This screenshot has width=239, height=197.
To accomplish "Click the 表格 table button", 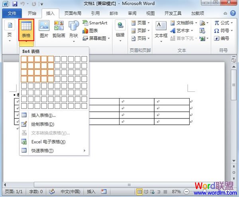I will pyautogui.click(x=26, y=30).
